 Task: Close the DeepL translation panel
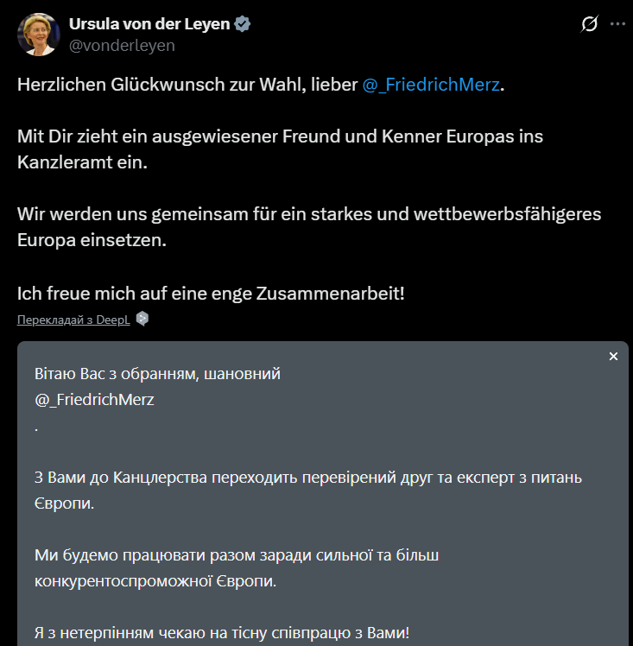pos(613,357)
